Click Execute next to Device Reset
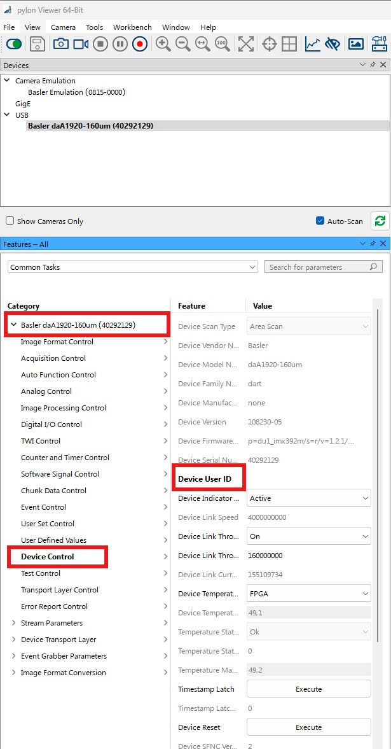This screenshot has width=391, height=749. pos(309,727)
